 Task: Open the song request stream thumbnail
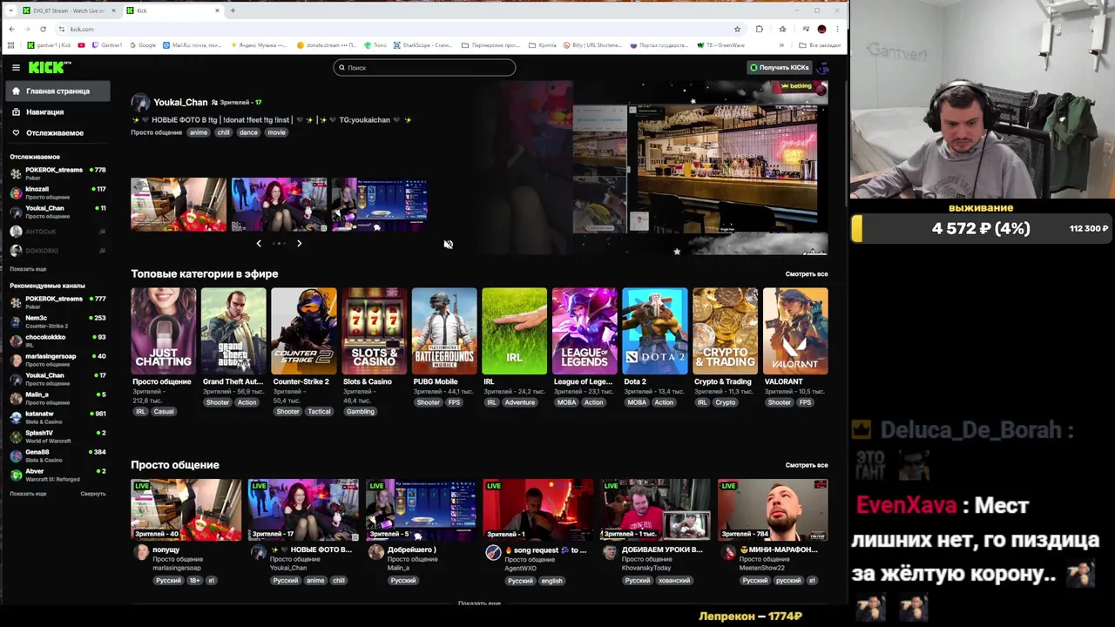point(538,509)
